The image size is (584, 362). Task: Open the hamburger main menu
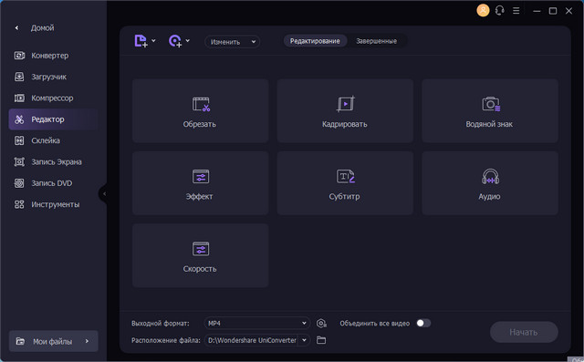(516, 11)
